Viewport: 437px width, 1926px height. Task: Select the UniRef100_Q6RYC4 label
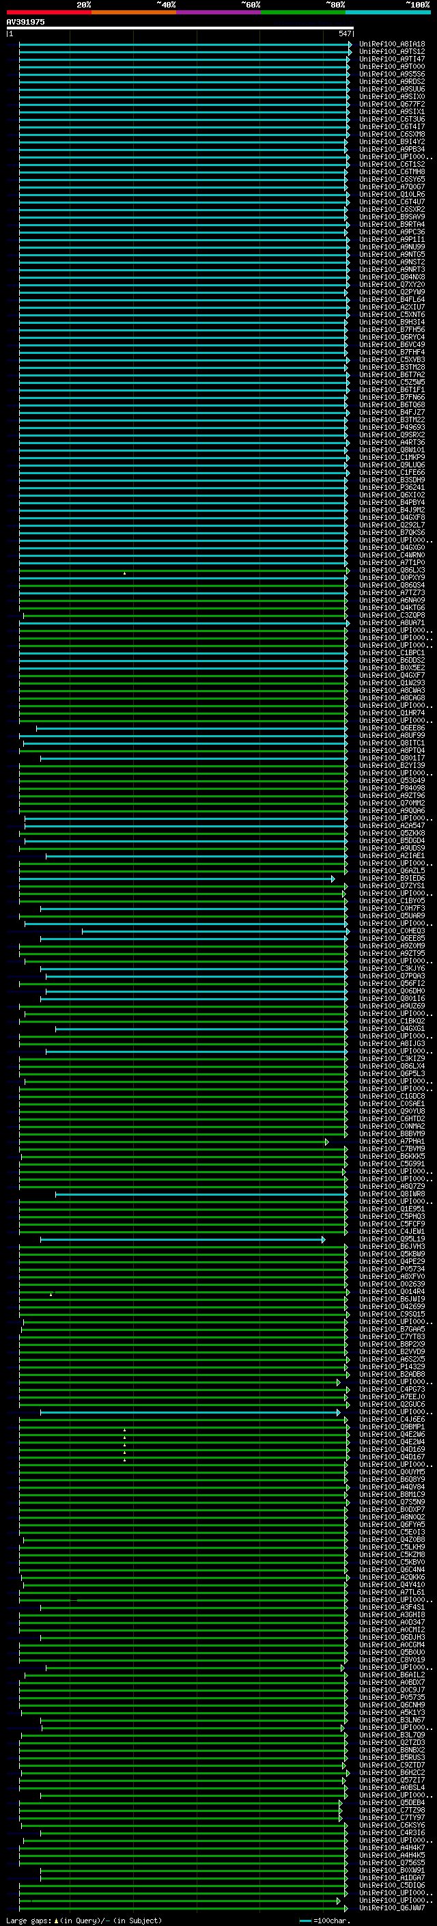392,338
